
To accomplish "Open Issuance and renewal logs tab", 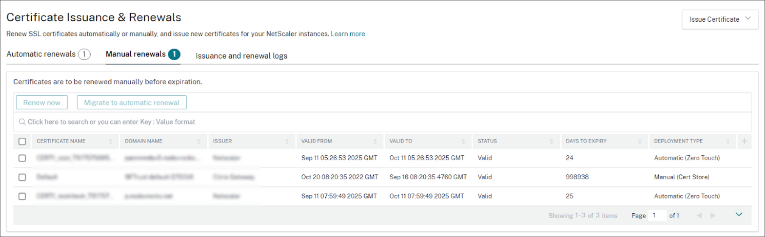I will click(x=241, y=56).
